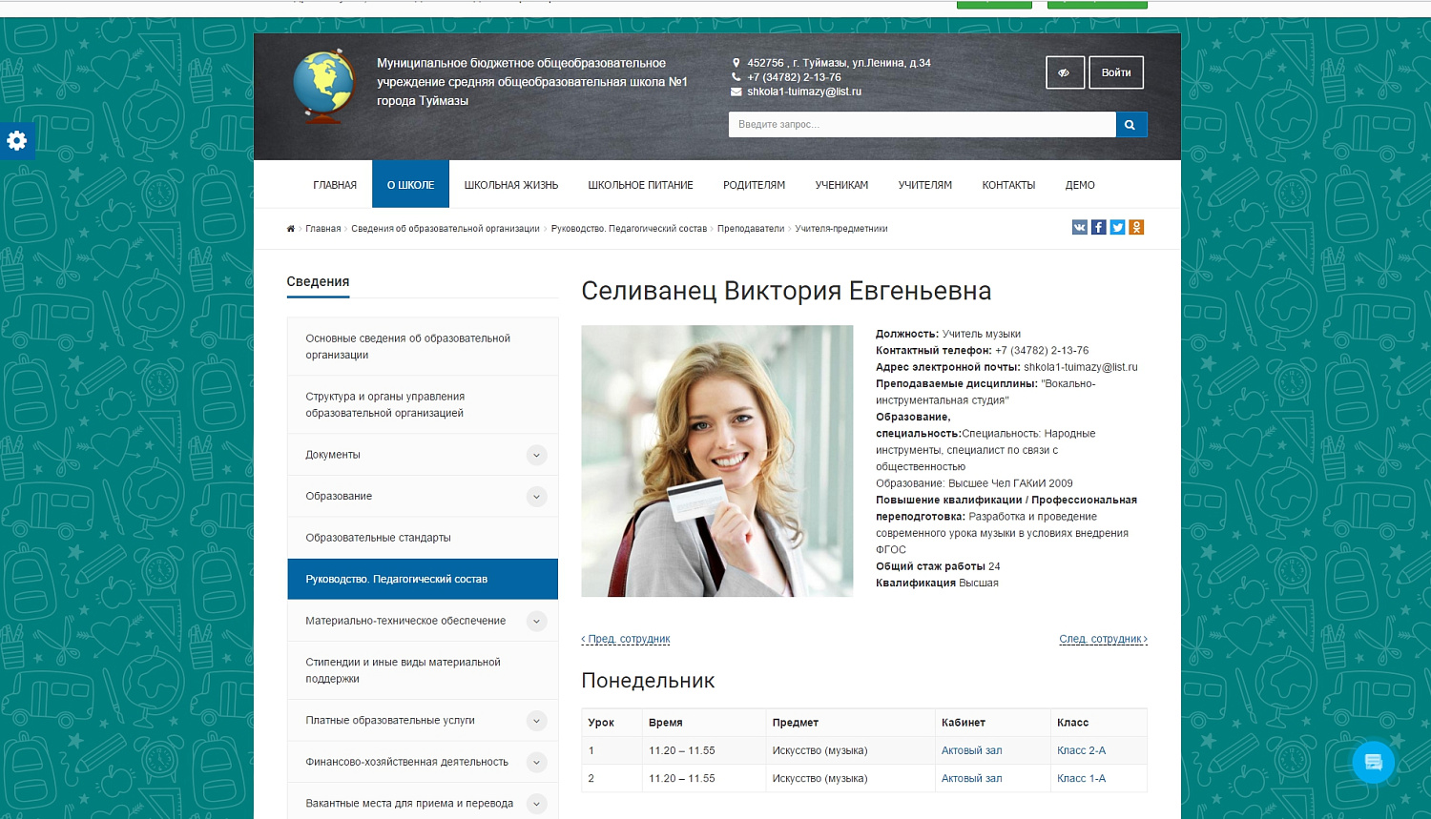Open the След. сотрудник link

click(x=1103, y=639)
